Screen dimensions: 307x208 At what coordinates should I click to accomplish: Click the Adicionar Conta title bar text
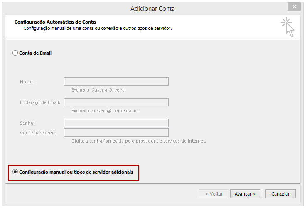pos(152,9)
